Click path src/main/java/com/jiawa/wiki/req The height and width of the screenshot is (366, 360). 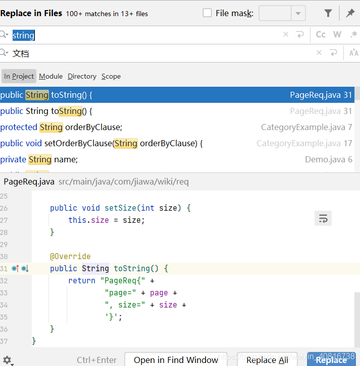coord(123,181)
